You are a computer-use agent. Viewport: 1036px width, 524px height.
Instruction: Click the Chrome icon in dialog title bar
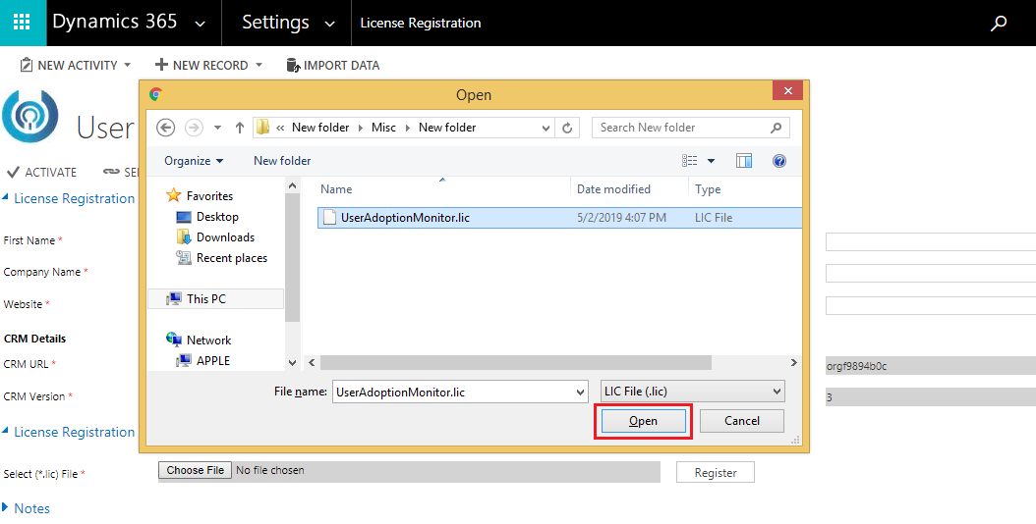pos(156,94)
